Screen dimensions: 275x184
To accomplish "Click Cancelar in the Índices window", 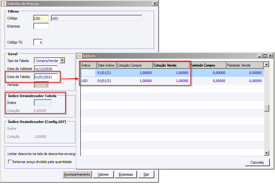I will coord(257,162).
